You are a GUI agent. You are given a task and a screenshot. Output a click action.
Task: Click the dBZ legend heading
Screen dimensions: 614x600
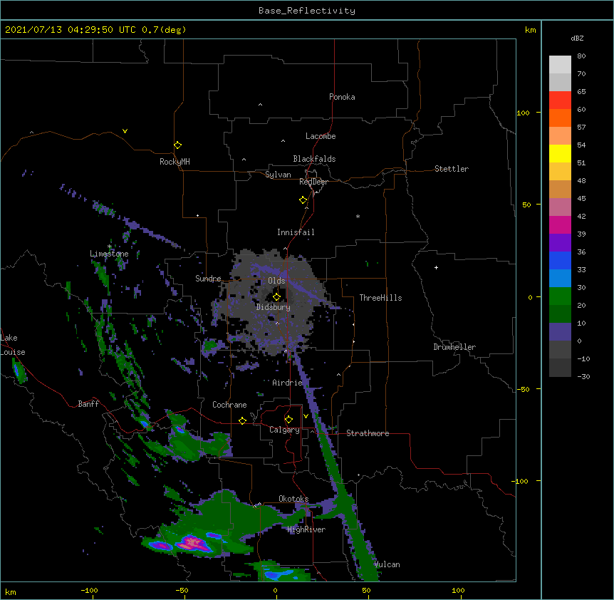[x=577, y=38]
